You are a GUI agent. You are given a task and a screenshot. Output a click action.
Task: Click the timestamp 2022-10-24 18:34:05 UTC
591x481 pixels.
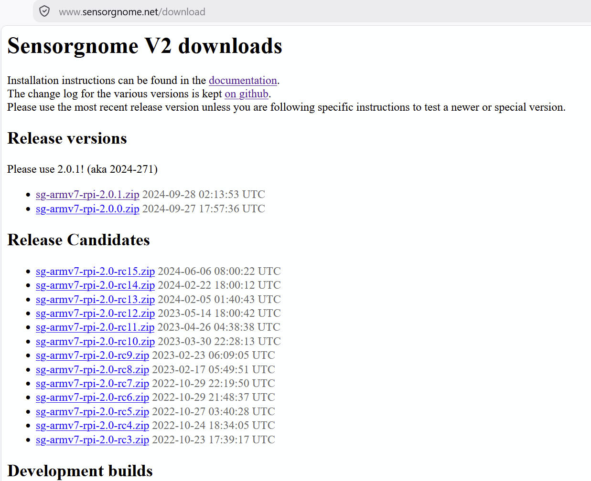point(214,425)
